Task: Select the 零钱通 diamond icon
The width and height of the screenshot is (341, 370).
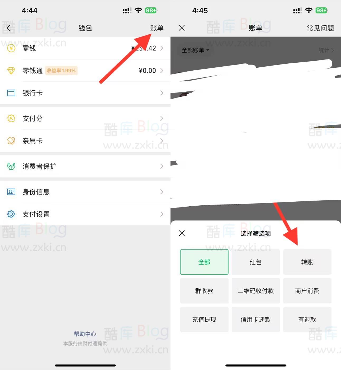Action: point(11,71)
